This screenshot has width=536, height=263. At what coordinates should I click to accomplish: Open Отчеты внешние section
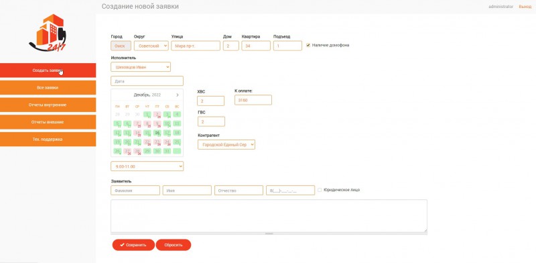click(48, 122)
